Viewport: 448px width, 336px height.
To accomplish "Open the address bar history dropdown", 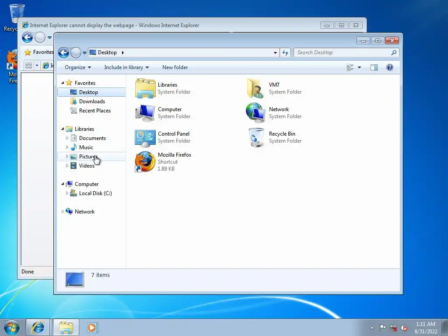I will tap(275, 52).
